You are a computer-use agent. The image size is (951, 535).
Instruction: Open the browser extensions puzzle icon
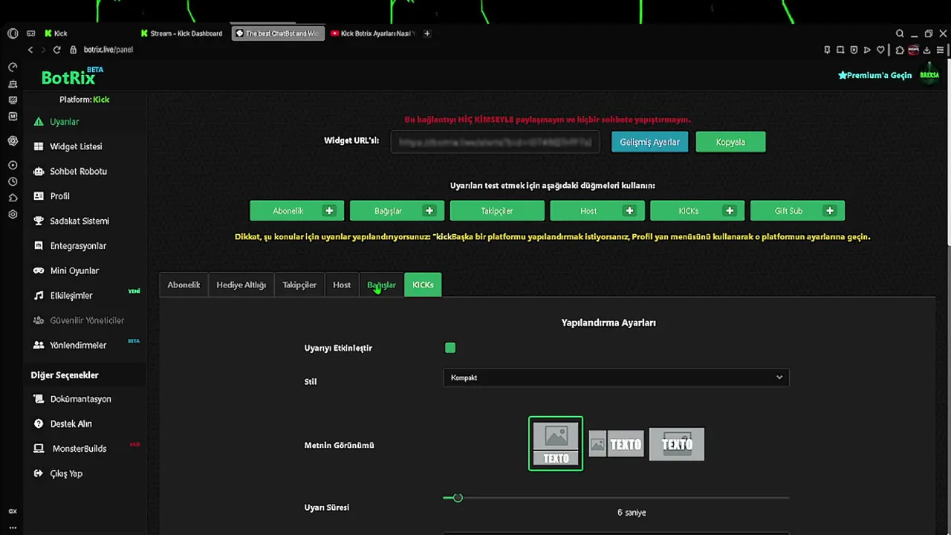pyautogui.click(x=900, y=50)
